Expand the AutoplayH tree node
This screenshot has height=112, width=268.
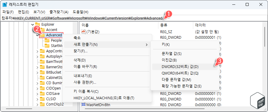click(x=38, y=56)
